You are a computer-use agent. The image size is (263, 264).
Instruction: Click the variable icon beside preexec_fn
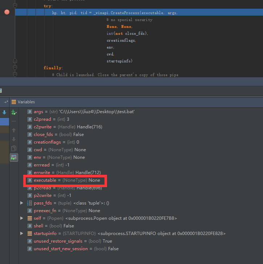(30, 211)
